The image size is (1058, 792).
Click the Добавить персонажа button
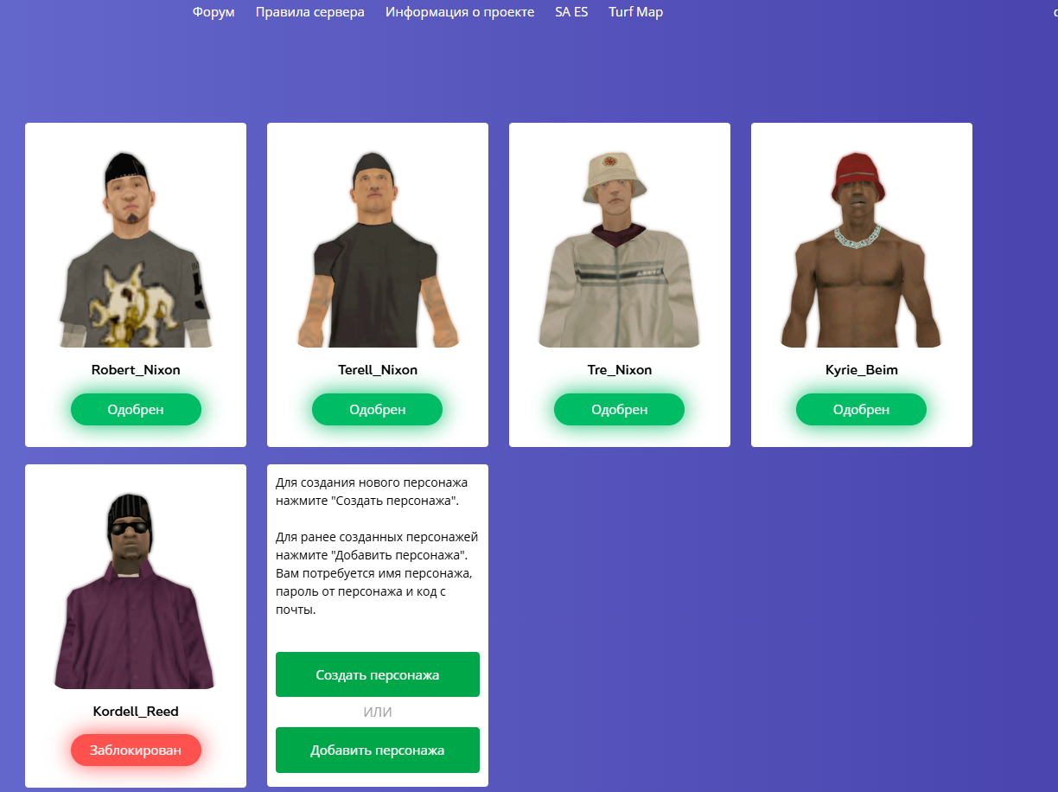pos(378,750)
